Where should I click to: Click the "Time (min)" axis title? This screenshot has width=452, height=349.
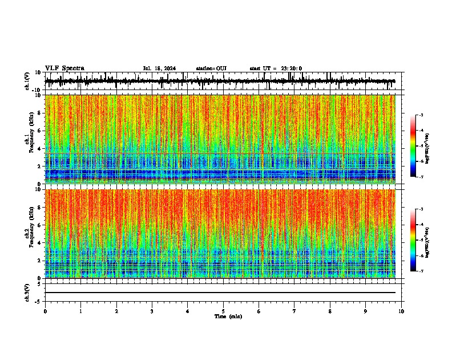tap(228, 316)
